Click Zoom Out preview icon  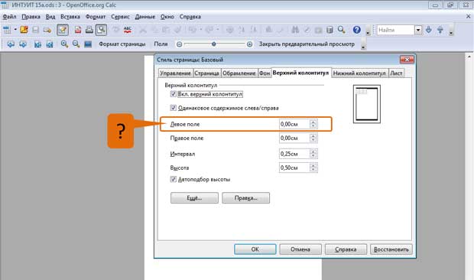click(x=76, y=44)
